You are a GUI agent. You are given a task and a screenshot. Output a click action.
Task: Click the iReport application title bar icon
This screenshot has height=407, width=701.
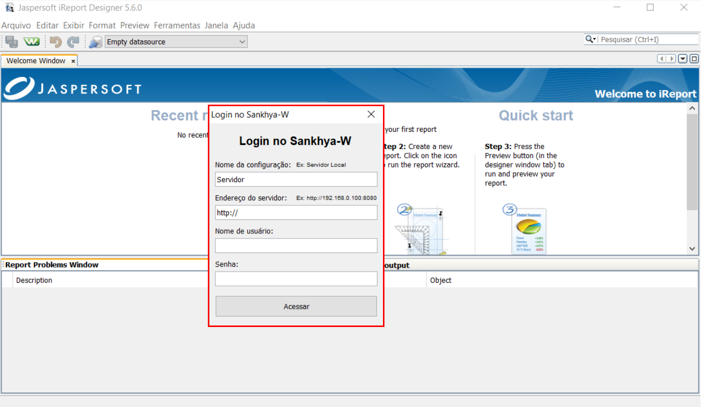pyautogui.click(x=10, y=8)
